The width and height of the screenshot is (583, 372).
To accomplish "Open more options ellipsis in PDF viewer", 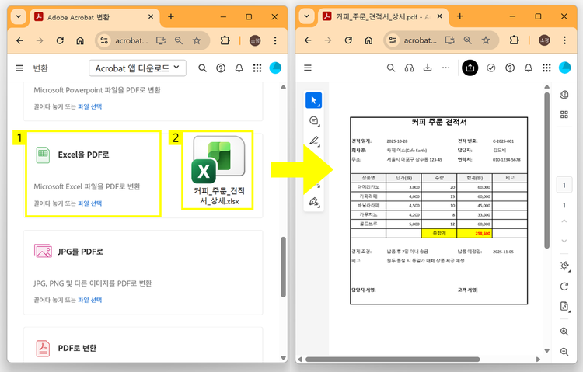I will tap(446, 68).
